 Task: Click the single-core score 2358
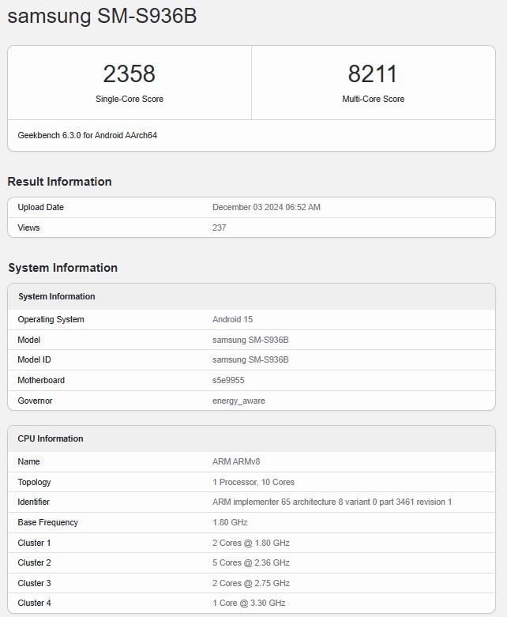coord(129,74)
